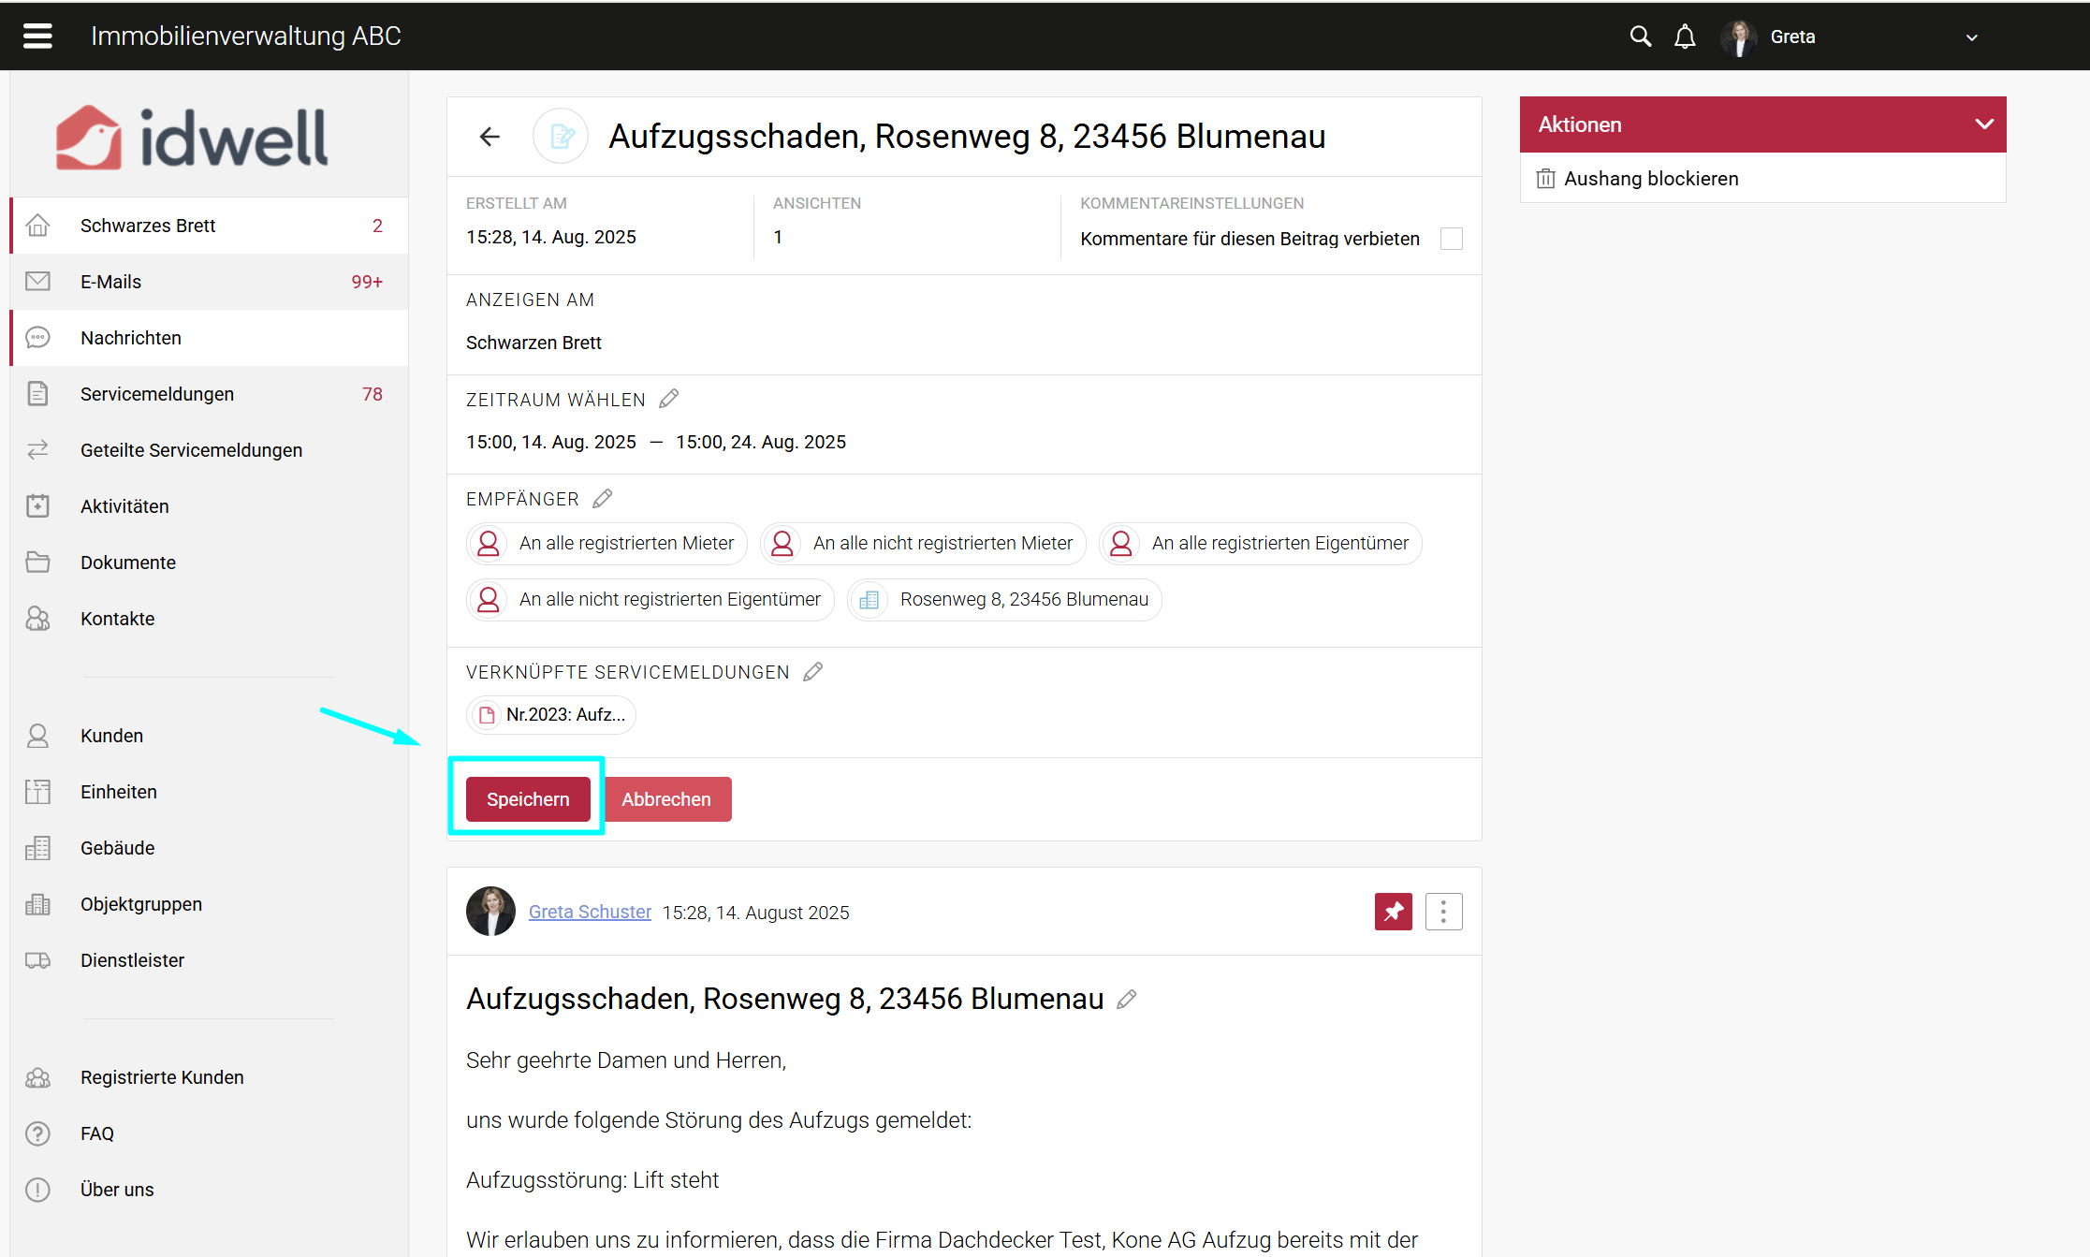Viewport: 2090px width, 1257px height.
Task: Open FAQ in sidebar
Action: tap(209, 1133)
